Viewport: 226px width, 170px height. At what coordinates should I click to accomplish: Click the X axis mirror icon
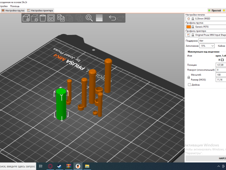[222, 60]
